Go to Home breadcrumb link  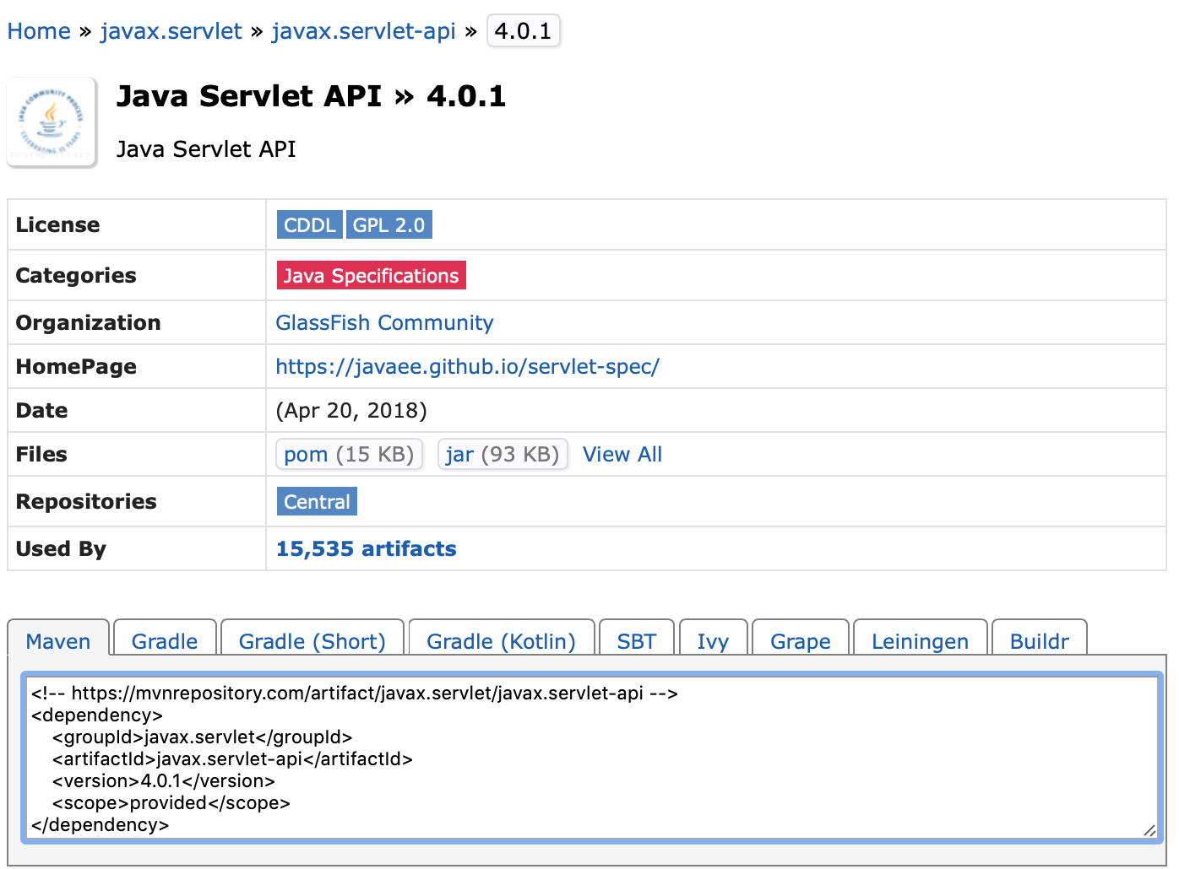[x=39, y=31]
